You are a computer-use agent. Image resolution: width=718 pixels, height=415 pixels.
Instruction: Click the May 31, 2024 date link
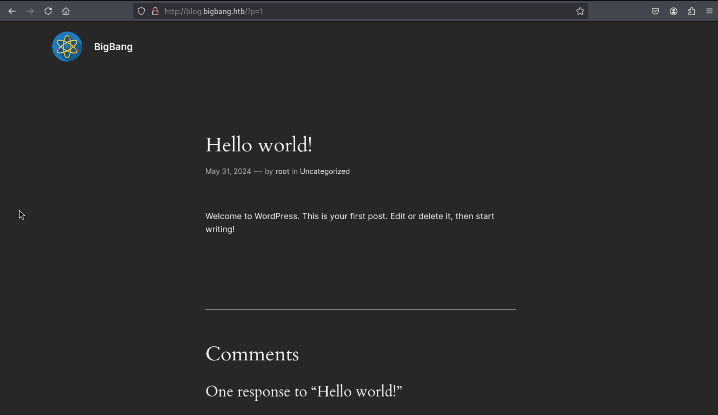[x=228, y=171]
